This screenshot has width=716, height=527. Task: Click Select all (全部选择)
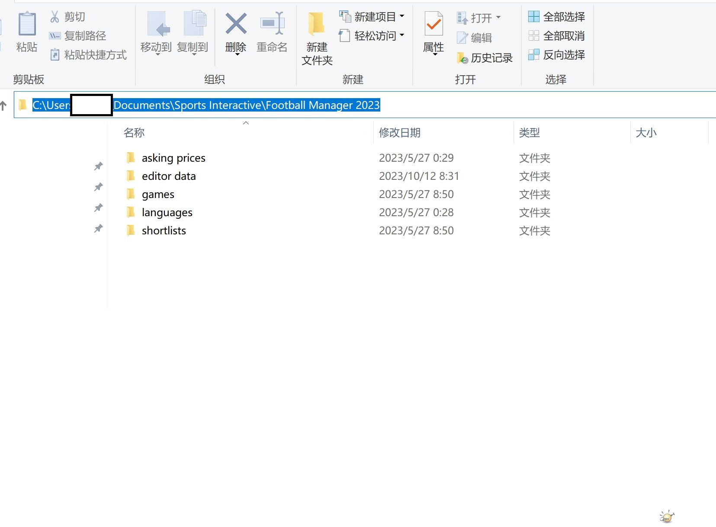(x=556, y=17)
